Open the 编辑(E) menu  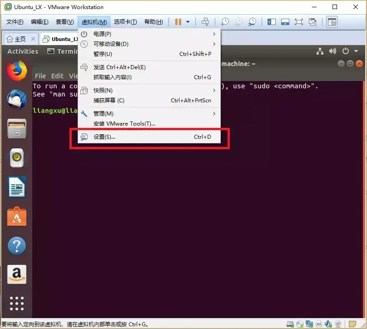[x=40, y=22]
